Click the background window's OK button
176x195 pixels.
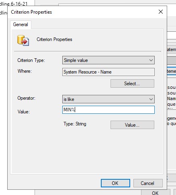(156, 193)
